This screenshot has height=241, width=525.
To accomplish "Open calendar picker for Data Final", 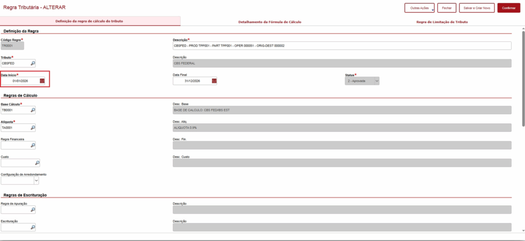I will point(214,81).
